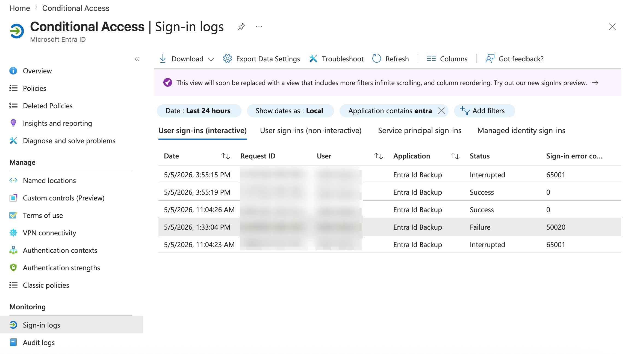Open Show dates as Local filter
Image resolution: width=631 pixels, height=354 pixels.
pos(290,111)
